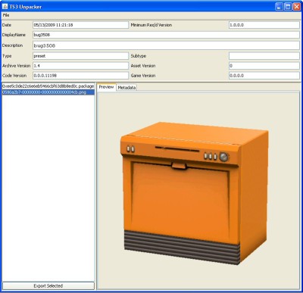Click the Minimum Req'd Version field
Screen dimensions: 303x293
coord(264,25)
